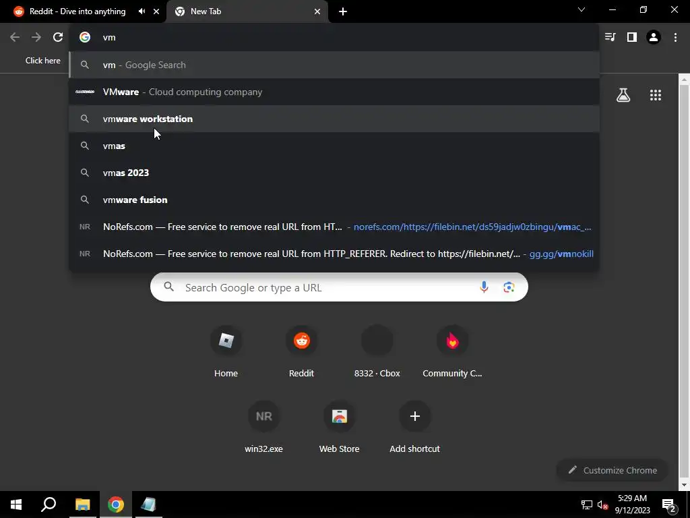Click the Google G icon in address bar
Screen dimensions: 690x518
coord(85,38)
